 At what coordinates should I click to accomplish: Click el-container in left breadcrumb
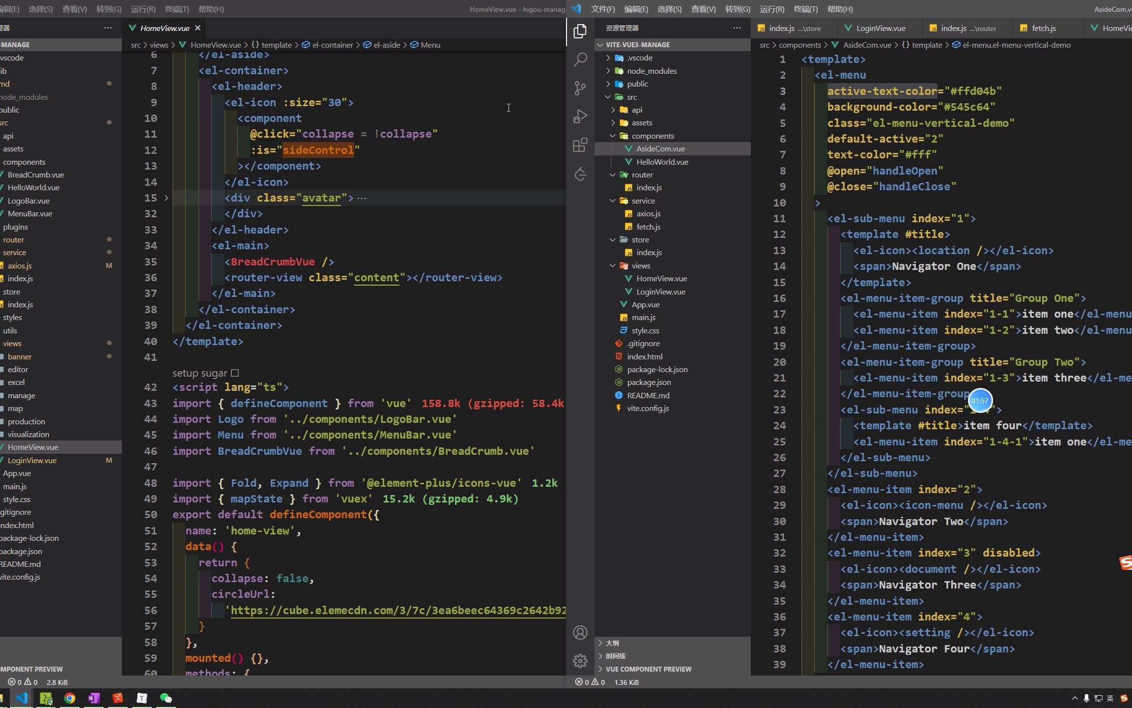327,45
